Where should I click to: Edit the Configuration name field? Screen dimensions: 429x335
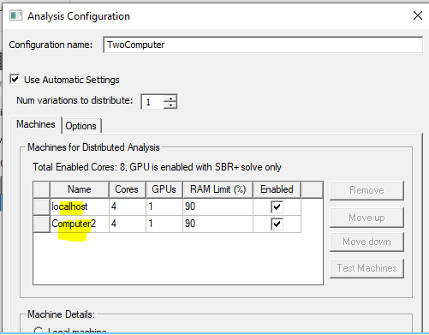(263, 45)
